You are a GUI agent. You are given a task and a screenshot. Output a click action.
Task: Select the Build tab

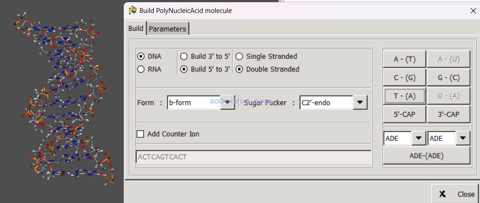(135, 29)
